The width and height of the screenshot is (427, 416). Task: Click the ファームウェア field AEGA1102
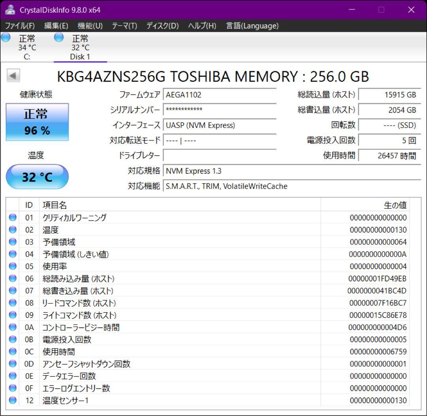(x=219, y=95)
